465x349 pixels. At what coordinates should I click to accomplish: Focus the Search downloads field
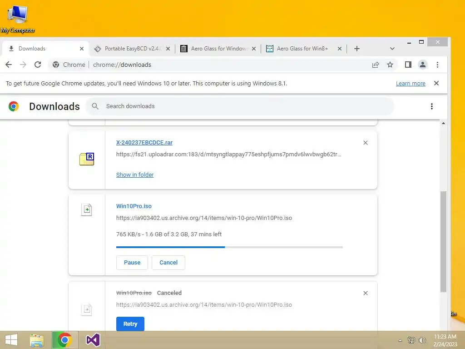click(240, 106)
